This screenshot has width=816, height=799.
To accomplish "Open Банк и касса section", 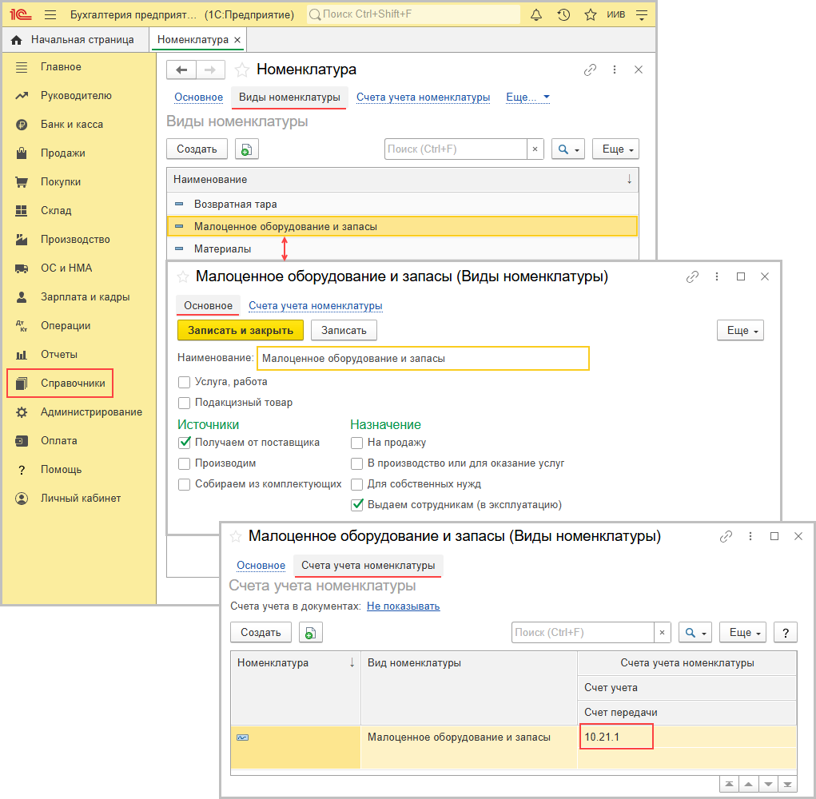I will point(72,125).
